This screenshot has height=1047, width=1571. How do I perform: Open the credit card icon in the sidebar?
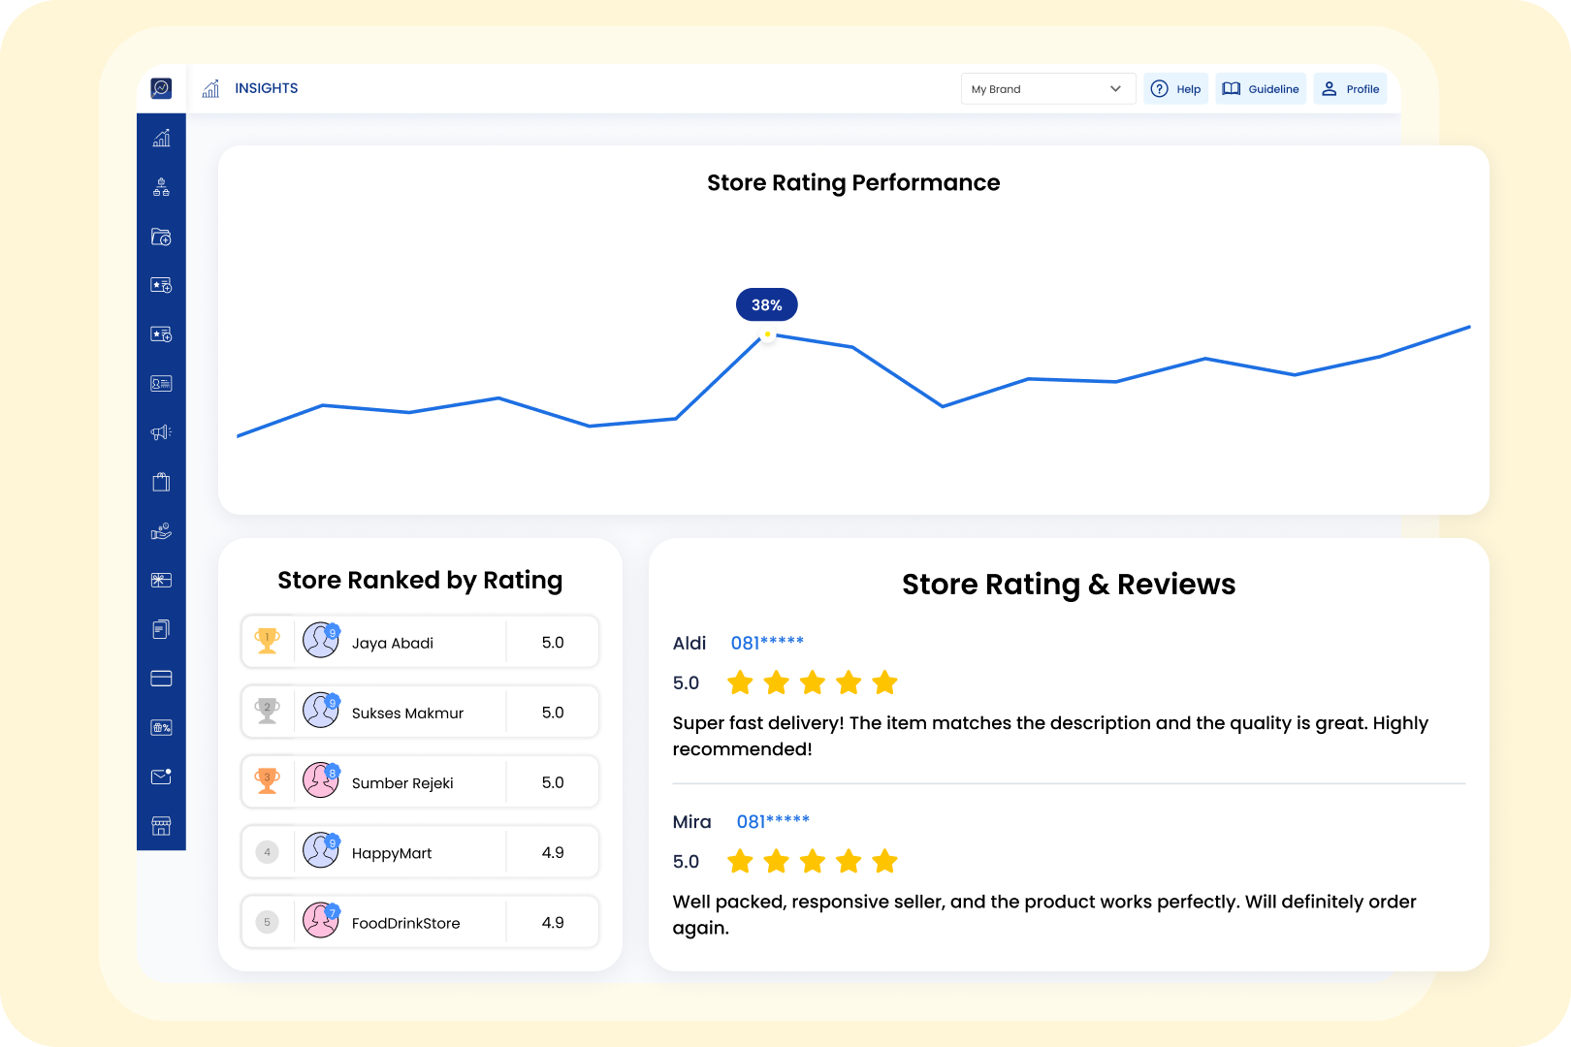[161, 679]
